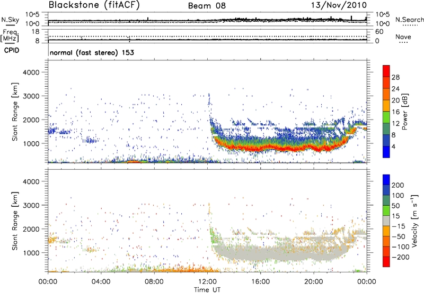Click the '28' power colorbar tick label
Viewport: 424px width, 293px height.
(x=395, y=77)
